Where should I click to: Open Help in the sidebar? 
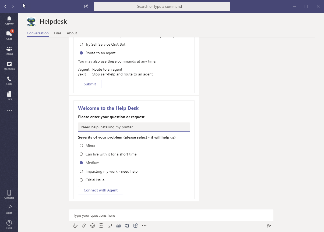tap(9, 224)
